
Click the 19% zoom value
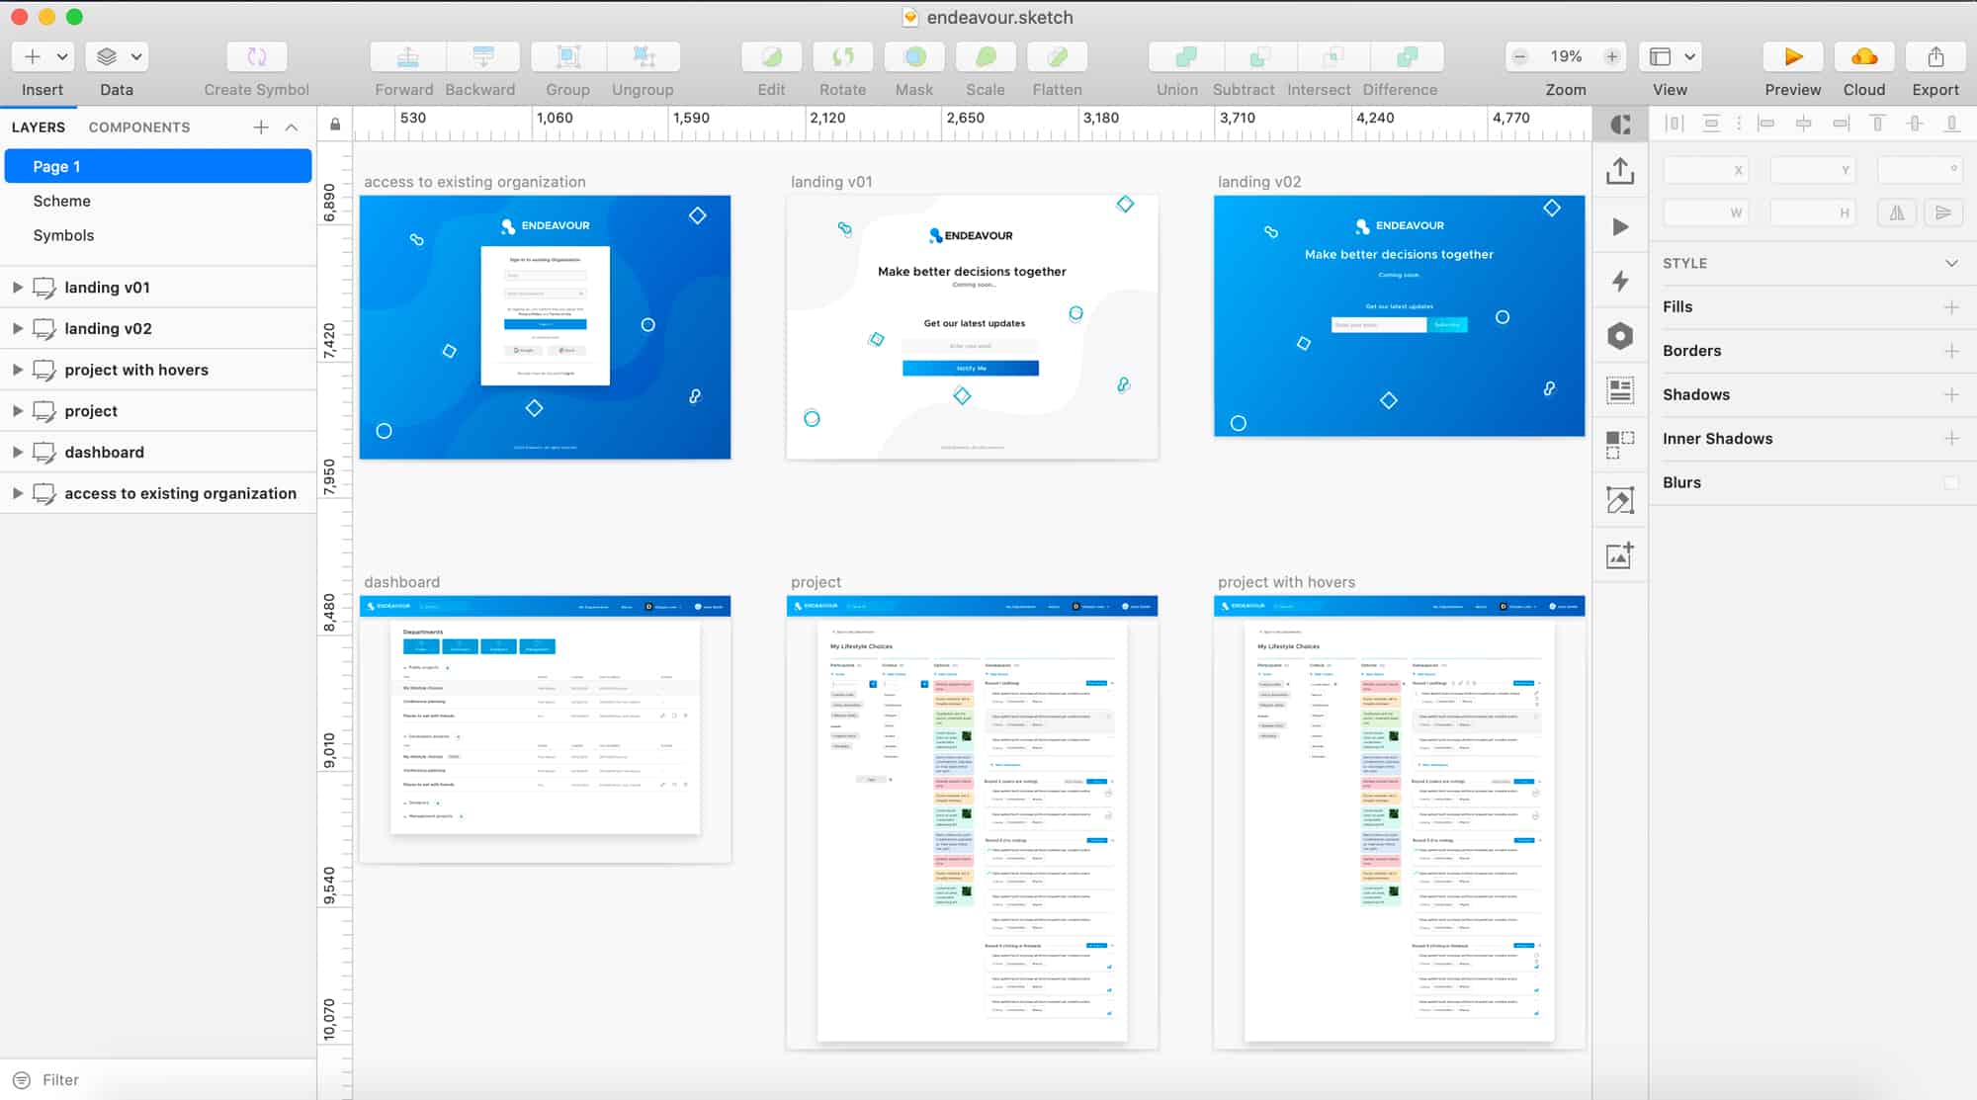(1566, 56)
